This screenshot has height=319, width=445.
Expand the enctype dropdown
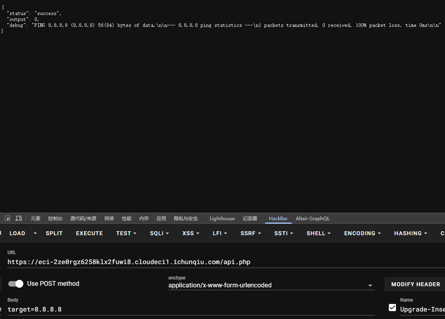(370, 285)
